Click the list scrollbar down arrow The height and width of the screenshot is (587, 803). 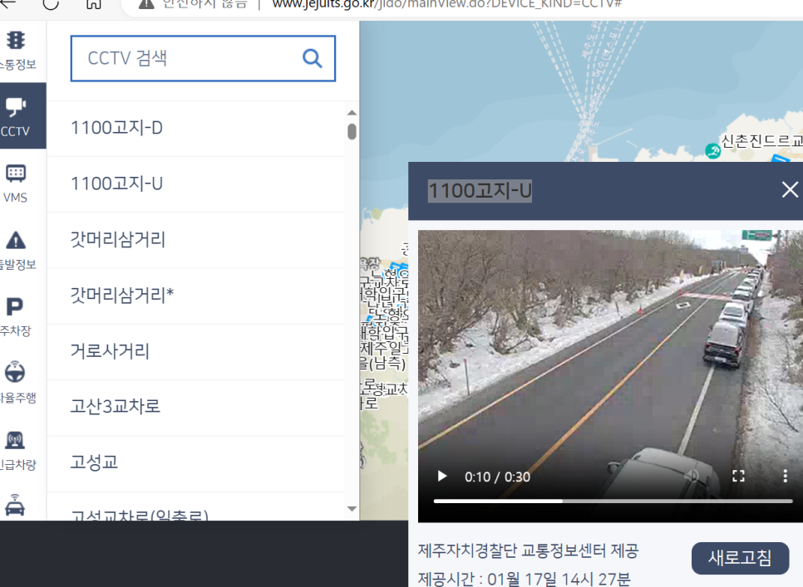pos(352,509)
